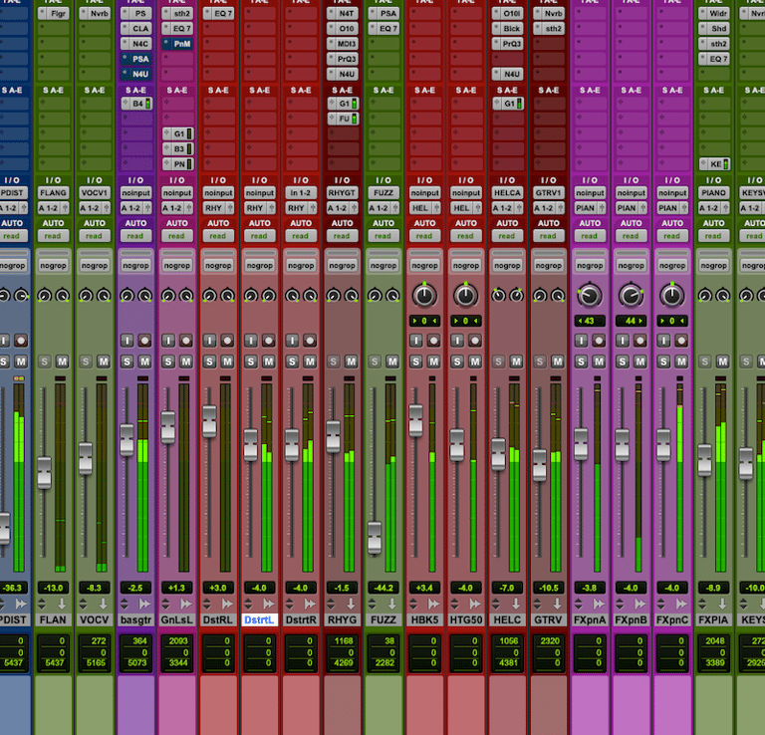The image size is (765, 735).
Task: Solo the DstrtL track
Action: tap(251, 362)
